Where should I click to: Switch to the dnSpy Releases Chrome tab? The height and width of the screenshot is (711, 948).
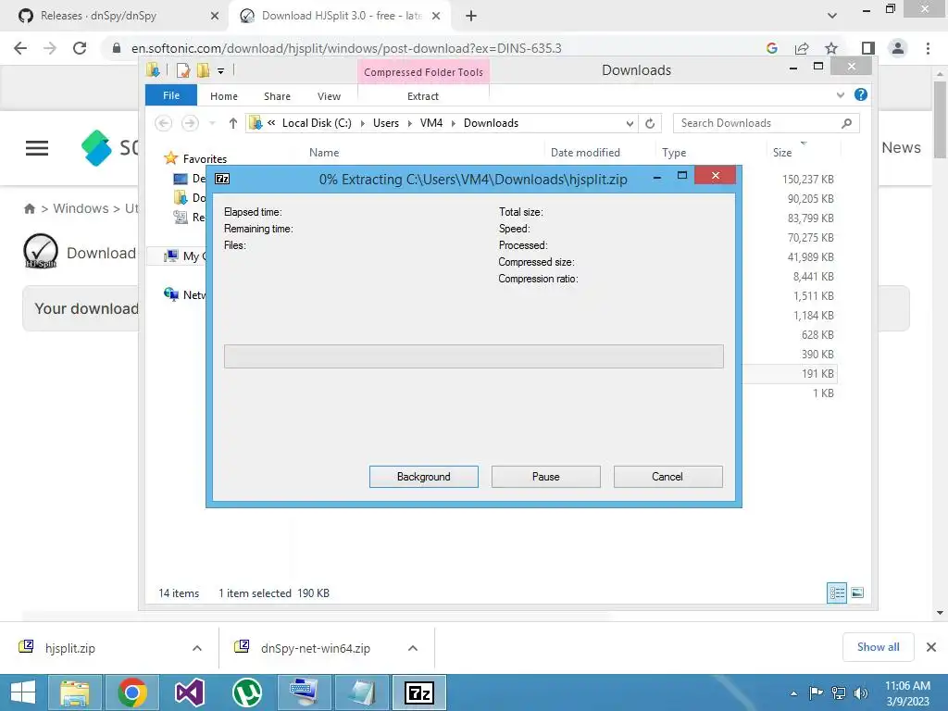[118, 16]
